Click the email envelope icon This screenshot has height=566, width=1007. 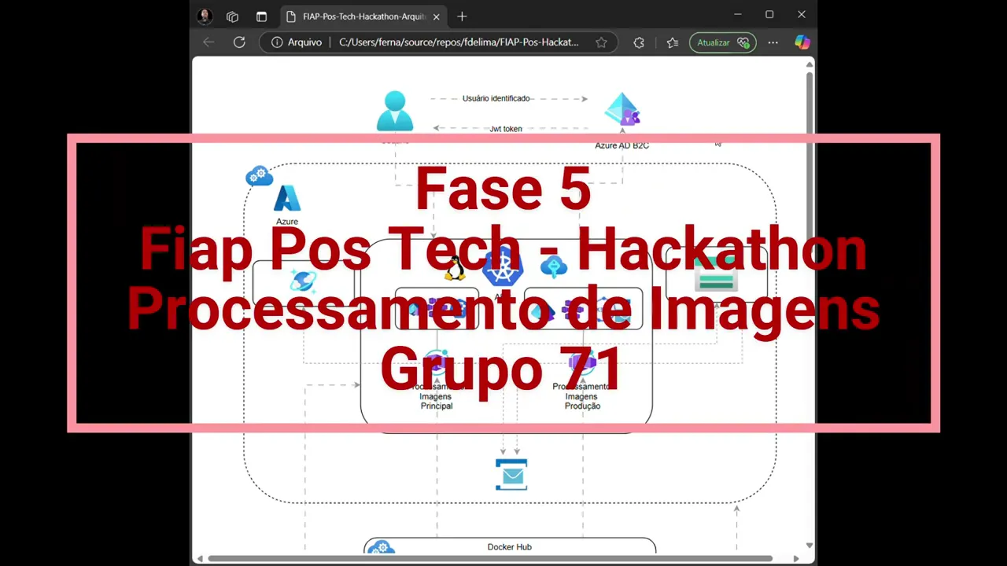click(x=511, y=475)
